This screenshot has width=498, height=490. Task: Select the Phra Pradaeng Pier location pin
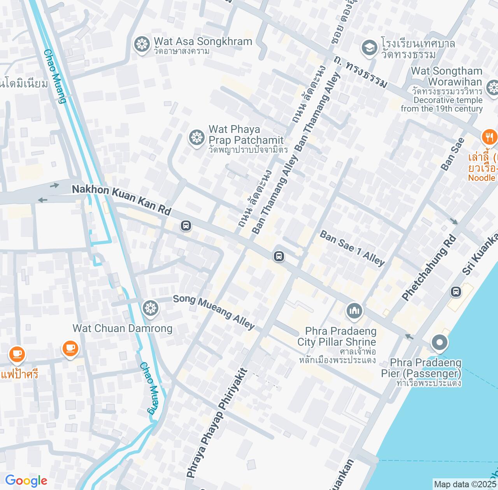tap(440, 343)
